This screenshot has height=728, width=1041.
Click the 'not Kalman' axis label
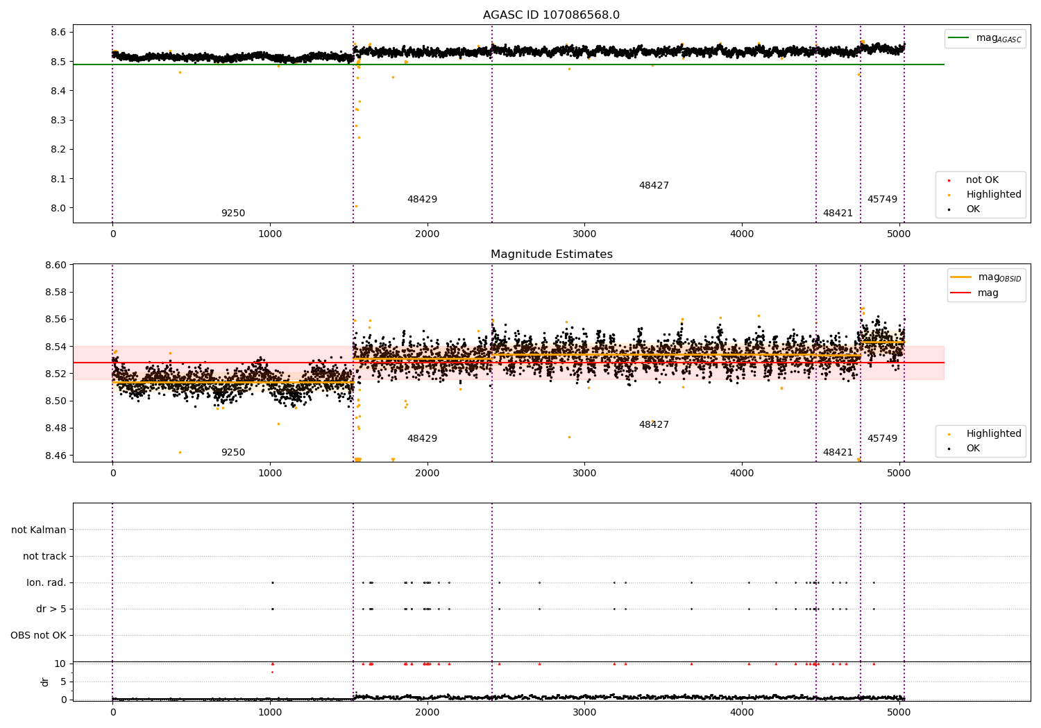(39, 530)
